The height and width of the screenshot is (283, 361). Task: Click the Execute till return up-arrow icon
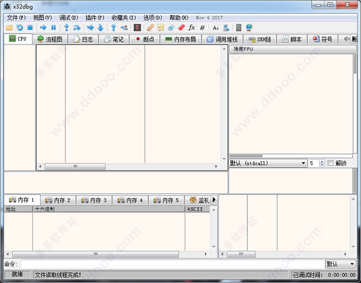point(114,28)
